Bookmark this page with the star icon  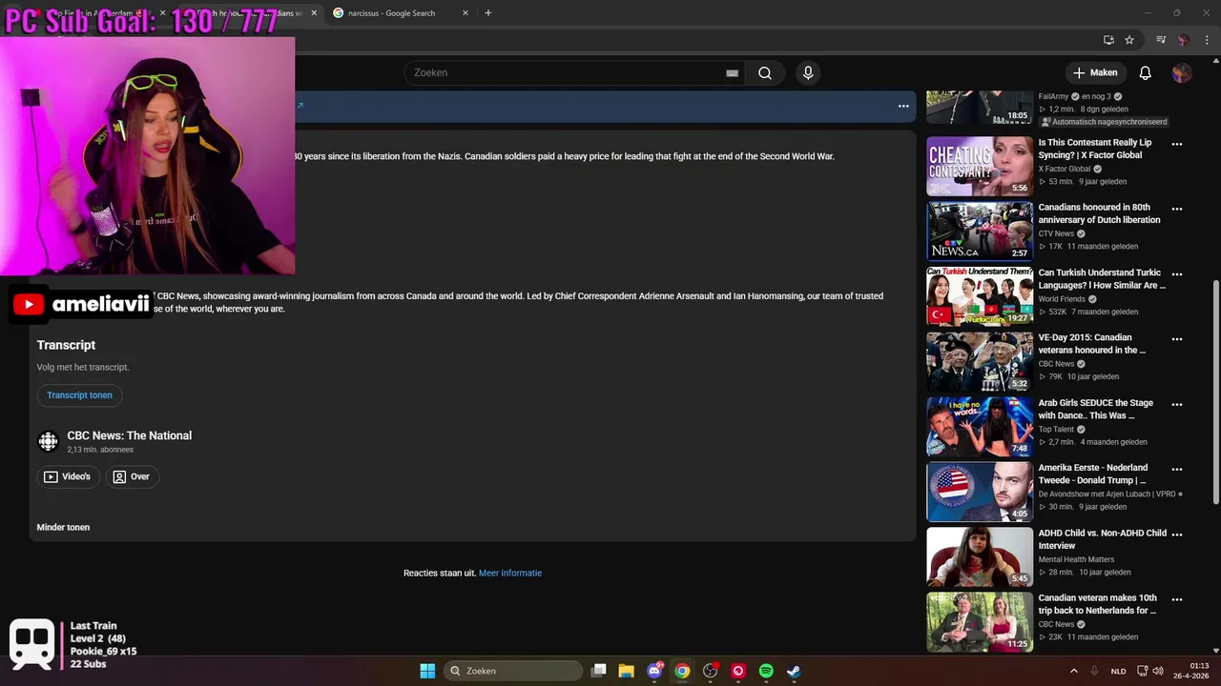click(x=1129, y=40)
